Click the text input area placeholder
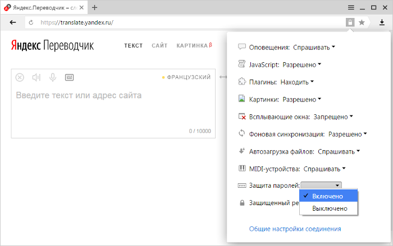393x246 pixels. 79,95
